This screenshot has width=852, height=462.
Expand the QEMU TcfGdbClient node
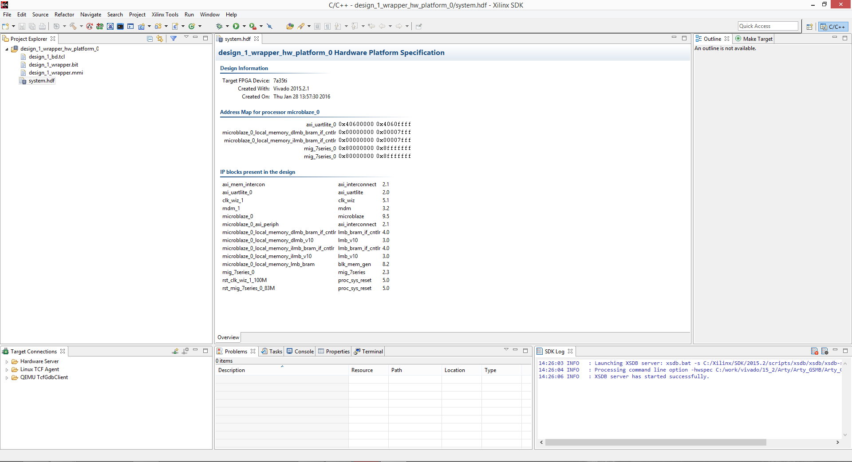point(7,378)
